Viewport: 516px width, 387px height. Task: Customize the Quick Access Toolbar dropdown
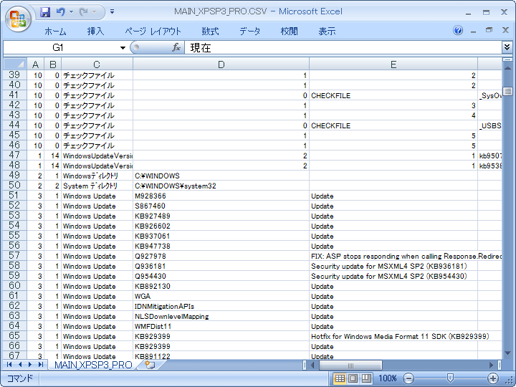(x=113, y=12)
